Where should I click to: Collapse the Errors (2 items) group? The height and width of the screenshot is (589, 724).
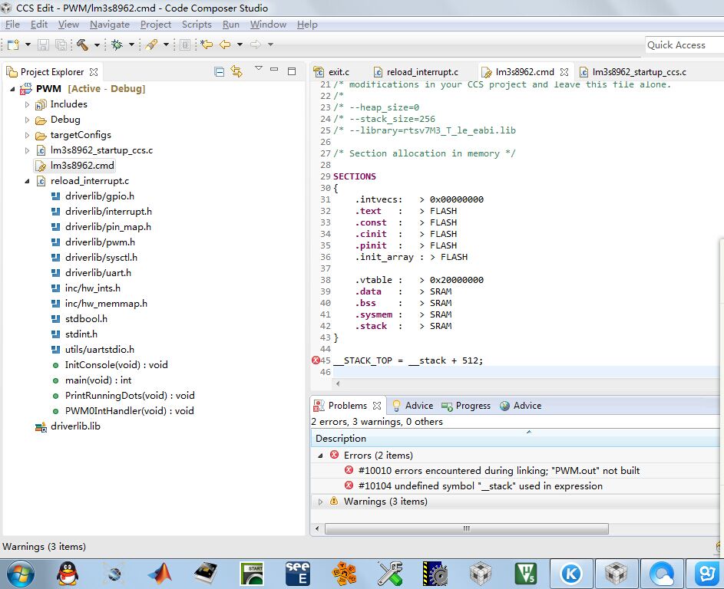click(321, 456)
